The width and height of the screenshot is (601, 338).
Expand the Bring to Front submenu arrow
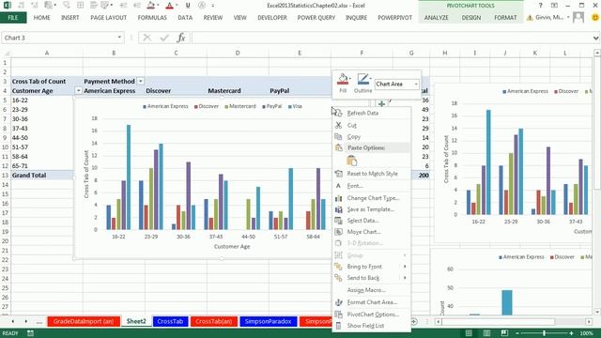(405, 267)
